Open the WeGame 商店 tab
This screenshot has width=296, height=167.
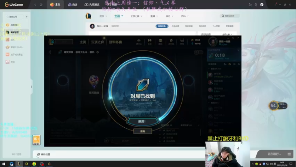[x=73, y=4]
